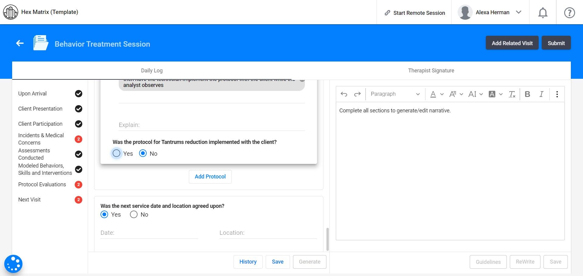The height and width of the screenshot is (276, 583).
Task: Click the next visit Date field
Action: click(149, 233)
